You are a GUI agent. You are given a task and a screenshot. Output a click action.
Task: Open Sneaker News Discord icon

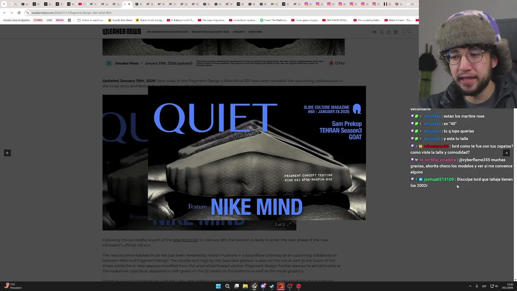[374, 32]
